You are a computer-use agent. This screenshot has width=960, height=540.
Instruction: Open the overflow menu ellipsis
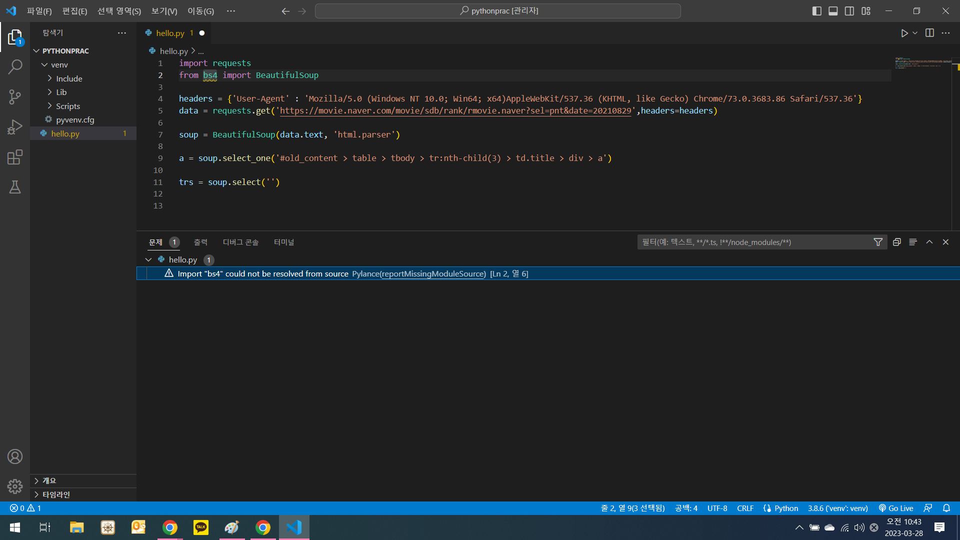(230, 11)
